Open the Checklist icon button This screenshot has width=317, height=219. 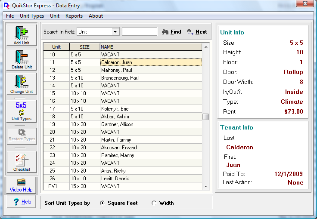22,162
